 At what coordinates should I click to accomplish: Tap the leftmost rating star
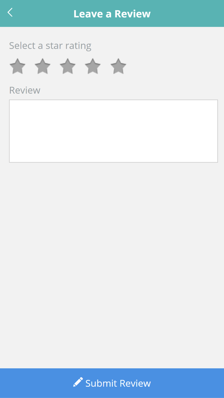coord(17,66)
